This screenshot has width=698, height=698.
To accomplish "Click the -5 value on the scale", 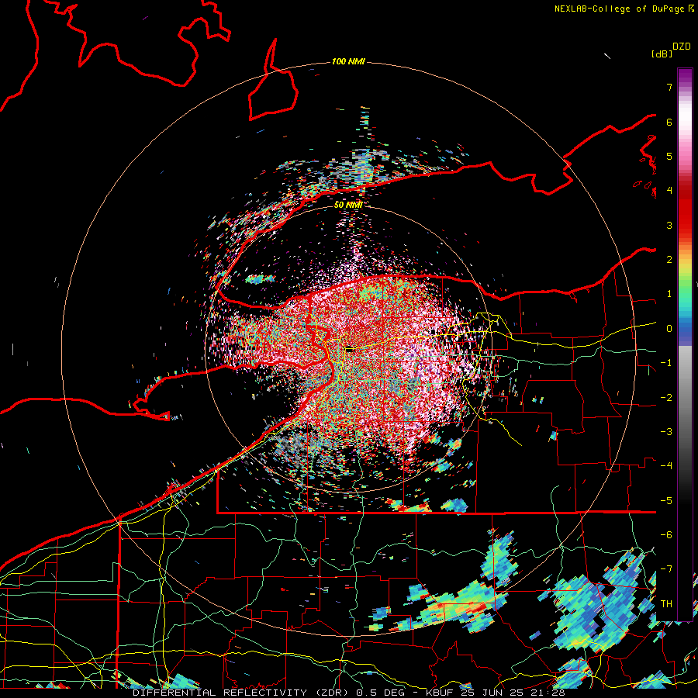I will 666,501.
